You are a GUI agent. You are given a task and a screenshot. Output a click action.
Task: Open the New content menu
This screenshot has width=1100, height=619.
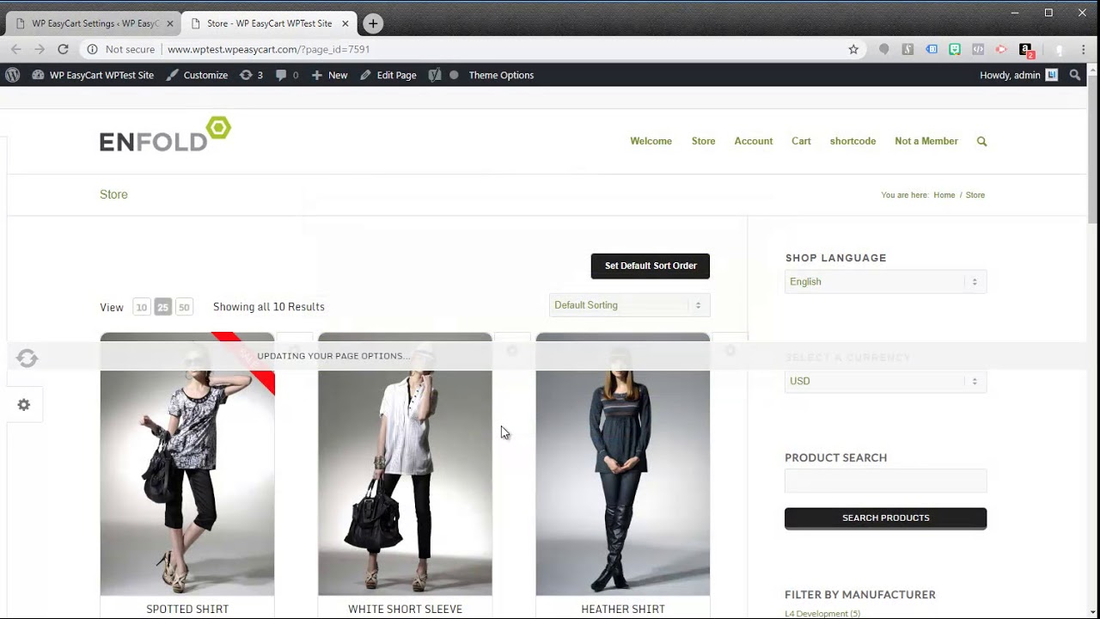click(329, 75)
